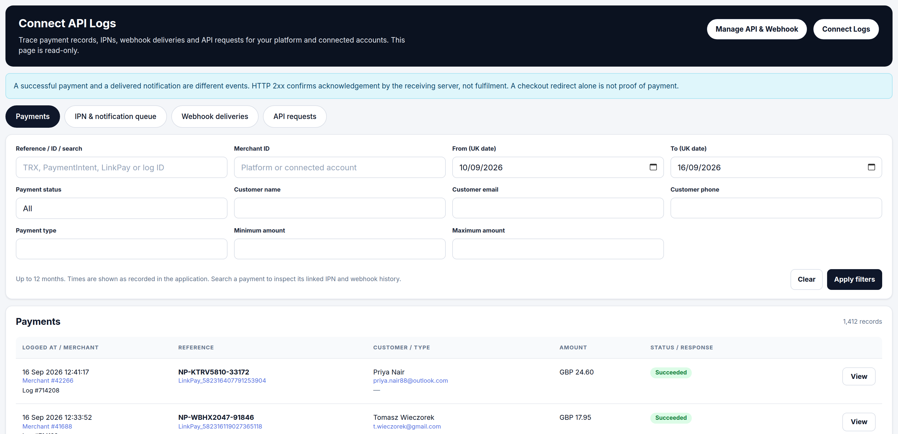This screenshot has width=898, height=434.
Task: Click timestamp 16 Sep 2026 12:33:52
Action: [57, 417]
